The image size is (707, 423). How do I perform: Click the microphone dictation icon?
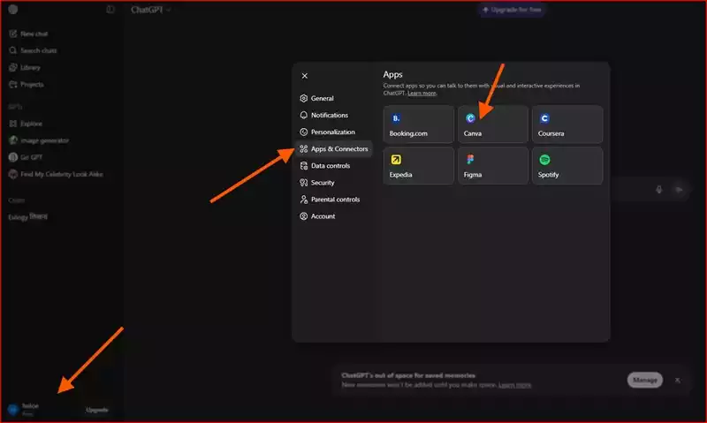click(659, 189)
